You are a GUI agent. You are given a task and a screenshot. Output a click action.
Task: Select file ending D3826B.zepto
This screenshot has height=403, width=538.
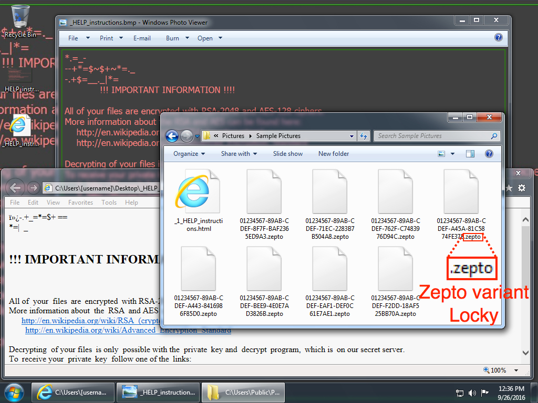coord(264,282)
